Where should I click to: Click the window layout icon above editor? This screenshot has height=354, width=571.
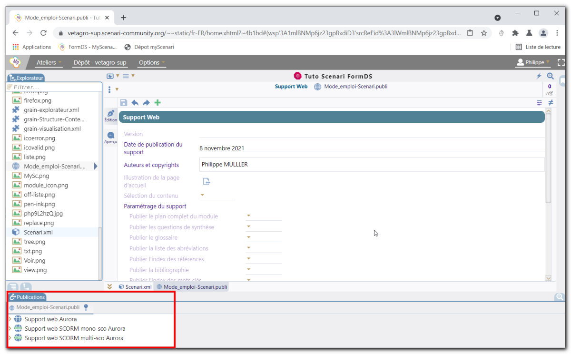(110, 76)
